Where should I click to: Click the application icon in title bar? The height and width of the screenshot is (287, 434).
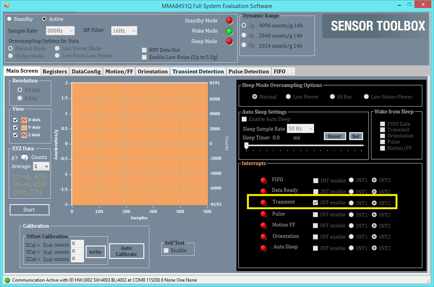pos(7,6)
